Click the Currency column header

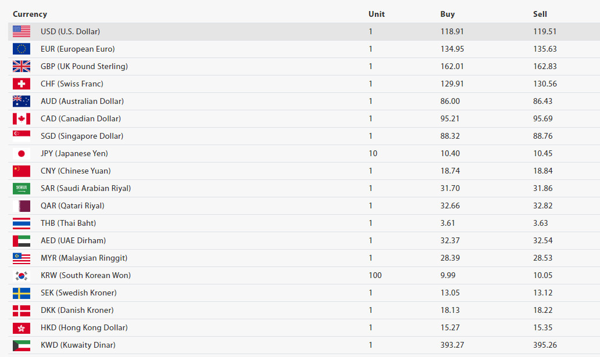30,14
